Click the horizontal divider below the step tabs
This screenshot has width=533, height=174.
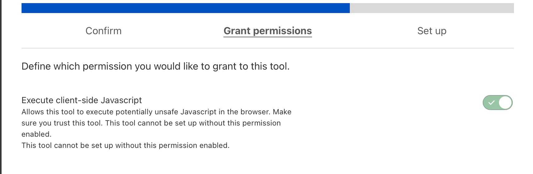pyautogui.click(x=267, y=48)
